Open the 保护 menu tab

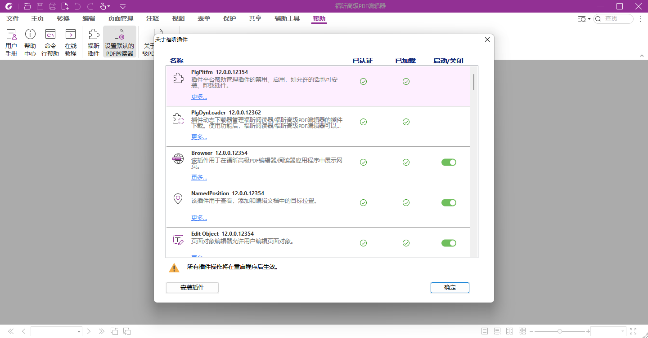click(229, 18)
